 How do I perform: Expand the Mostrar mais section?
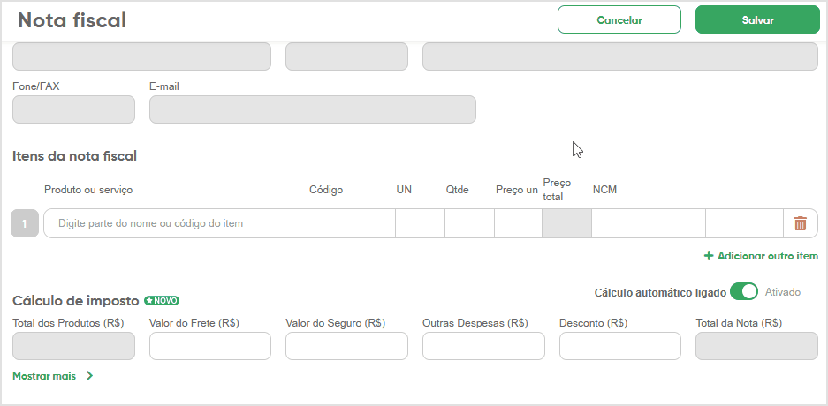coord(53,376)
